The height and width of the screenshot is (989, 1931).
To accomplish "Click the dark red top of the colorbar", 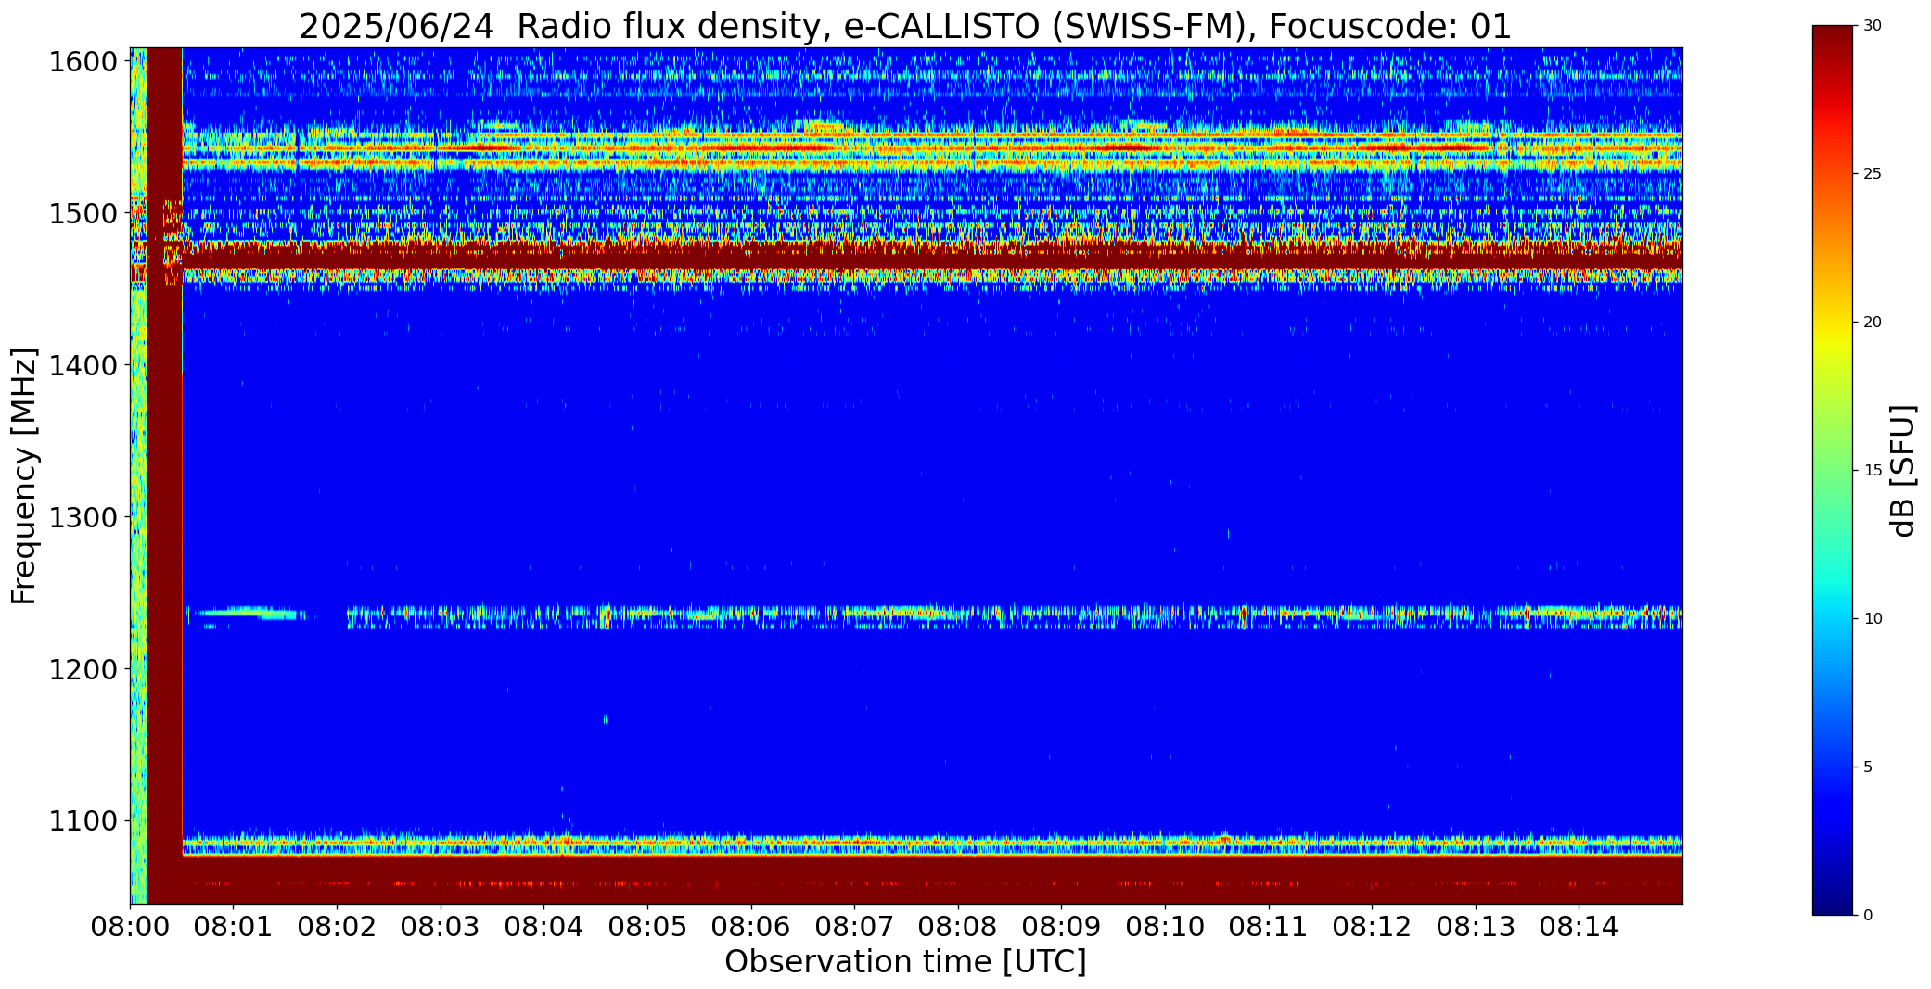I will (x=1835, y=42).
